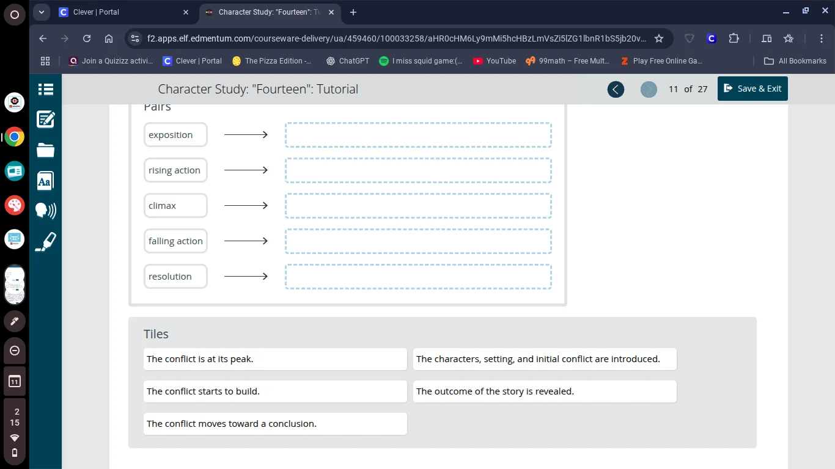Click the empty drop box beside exposition
The image size is (835, 469).
tap(418, 135)
